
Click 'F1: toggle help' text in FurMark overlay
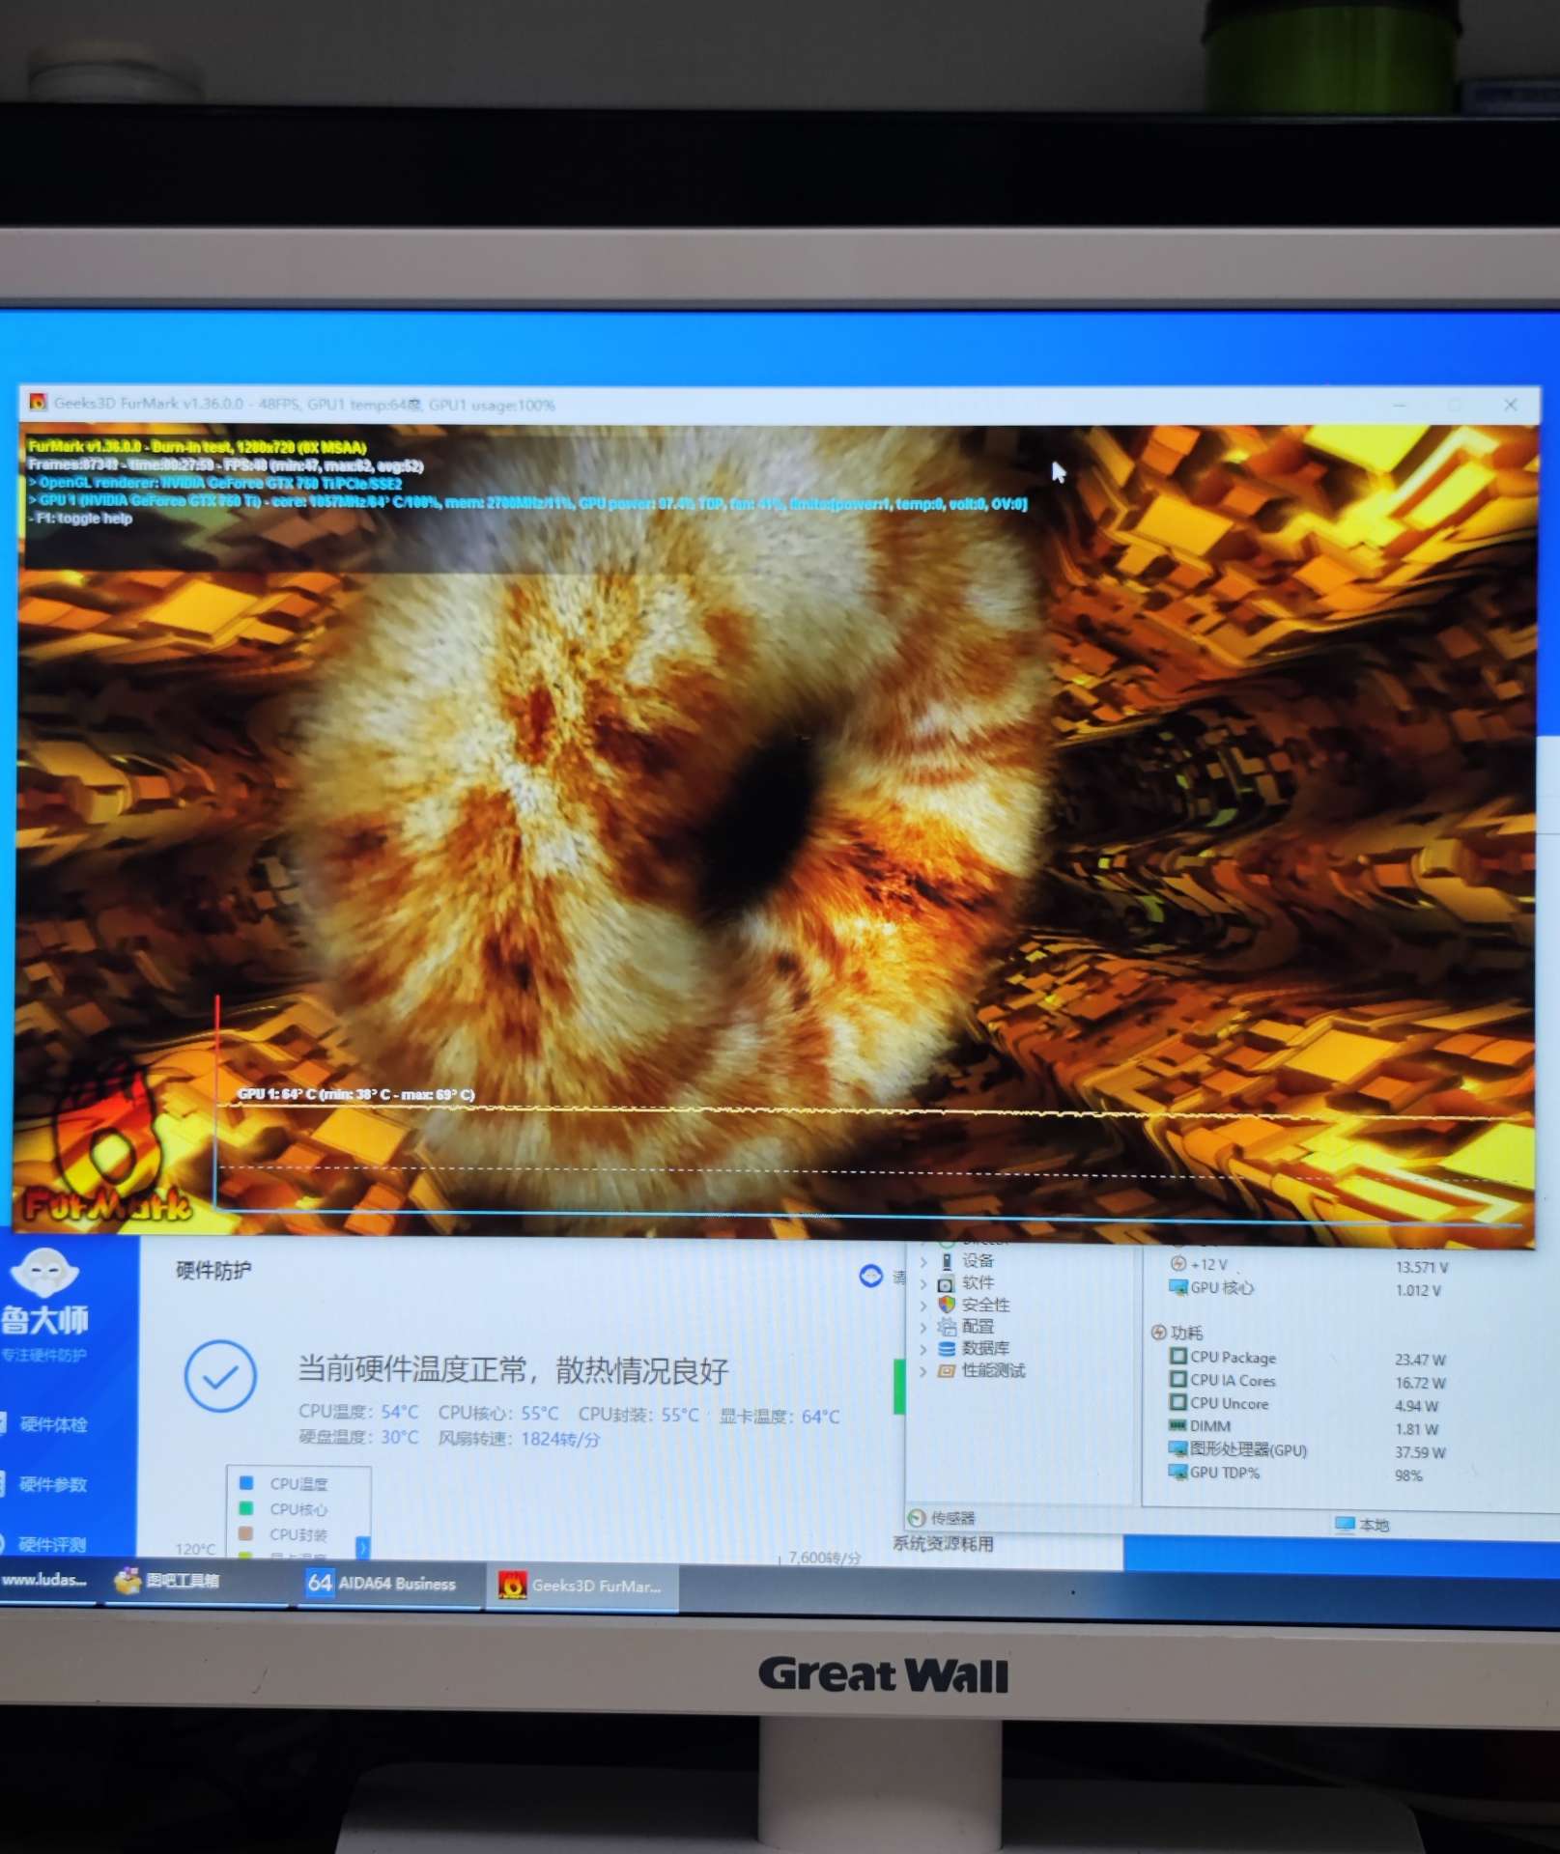point(81,519)
